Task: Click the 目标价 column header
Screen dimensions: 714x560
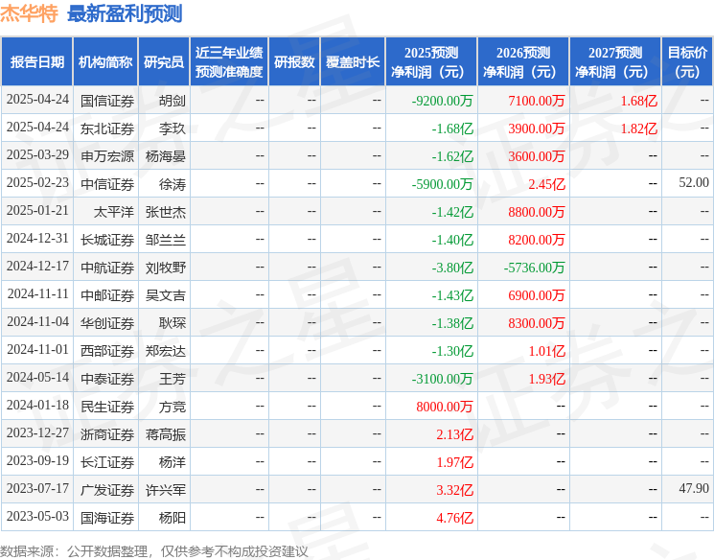Action: (687, 62)
